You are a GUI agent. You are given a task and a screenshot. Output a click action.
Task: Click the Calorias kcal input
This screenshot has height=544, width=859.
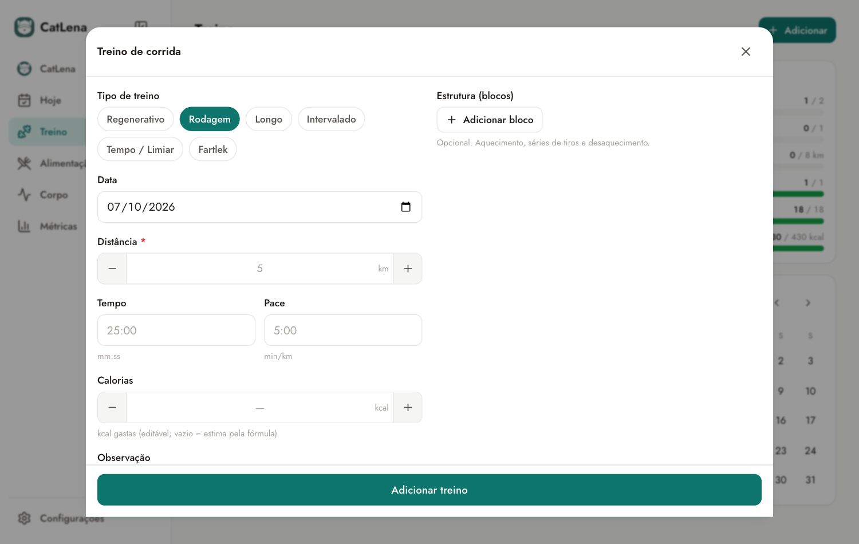point(260,408)
